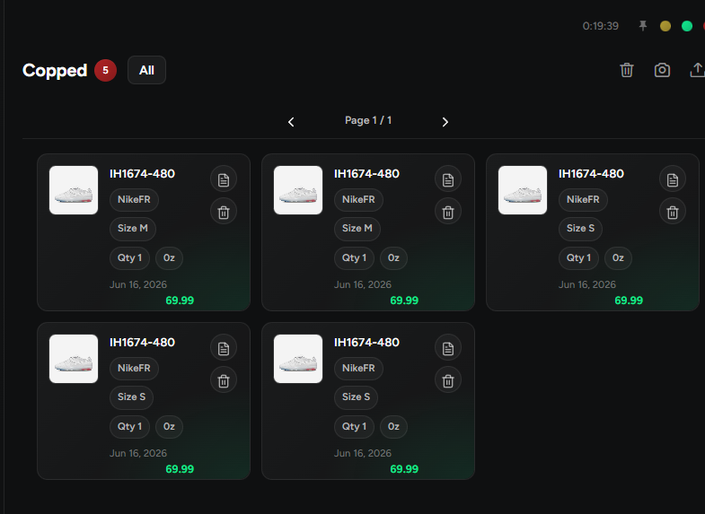Screen dimensions: 705x514
Task: Delete the top-right Size S card
Action: pyautogui.click(x=673, y=212)
